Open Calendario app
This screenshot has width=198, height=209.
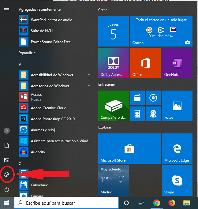[x=55, y=185]
